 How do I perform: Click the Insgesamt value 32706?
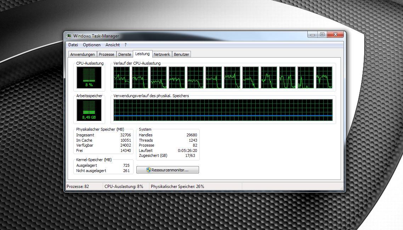coord(126,135)
